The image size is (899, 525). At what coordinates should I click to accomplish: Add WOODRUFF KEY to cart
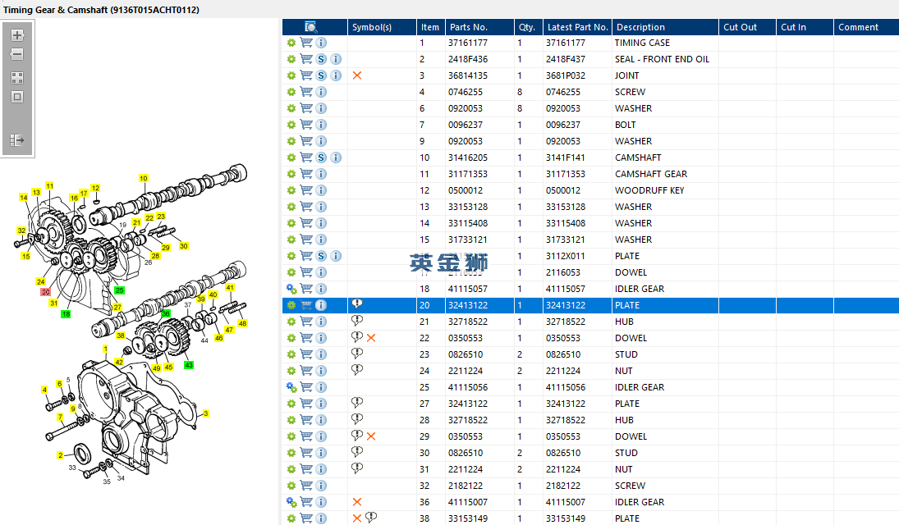[x=307, y=190]
